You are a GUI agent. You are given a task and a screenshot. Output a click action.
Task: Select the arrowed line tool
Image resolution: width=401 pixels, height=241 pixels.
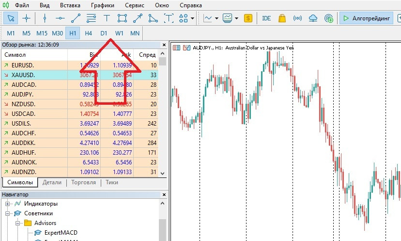pyautogui.click(x=138, y=18)
